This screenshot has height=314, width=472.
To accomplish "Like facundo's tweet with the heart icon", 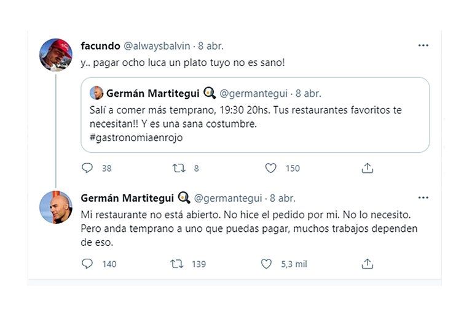I will [x=270, y=167].
